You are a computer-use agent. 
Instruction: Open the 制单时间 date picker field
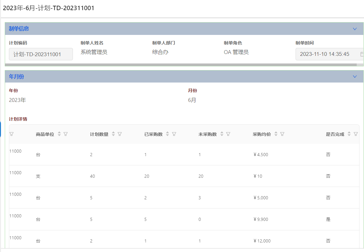pyautogui.click(x=328, y=54)
